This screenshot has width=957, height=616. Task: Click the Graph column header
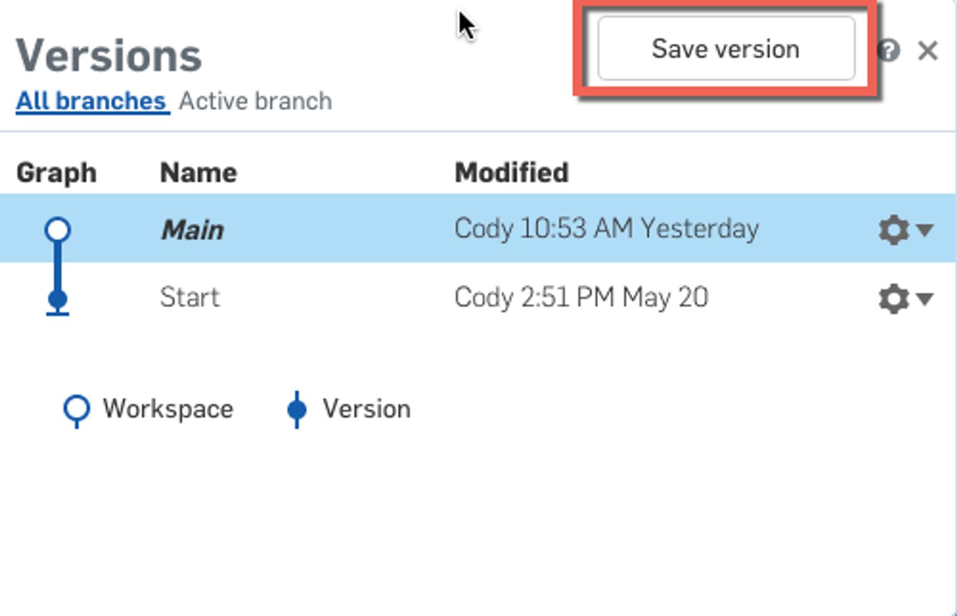pyautogui.click(x=56, y=173)
